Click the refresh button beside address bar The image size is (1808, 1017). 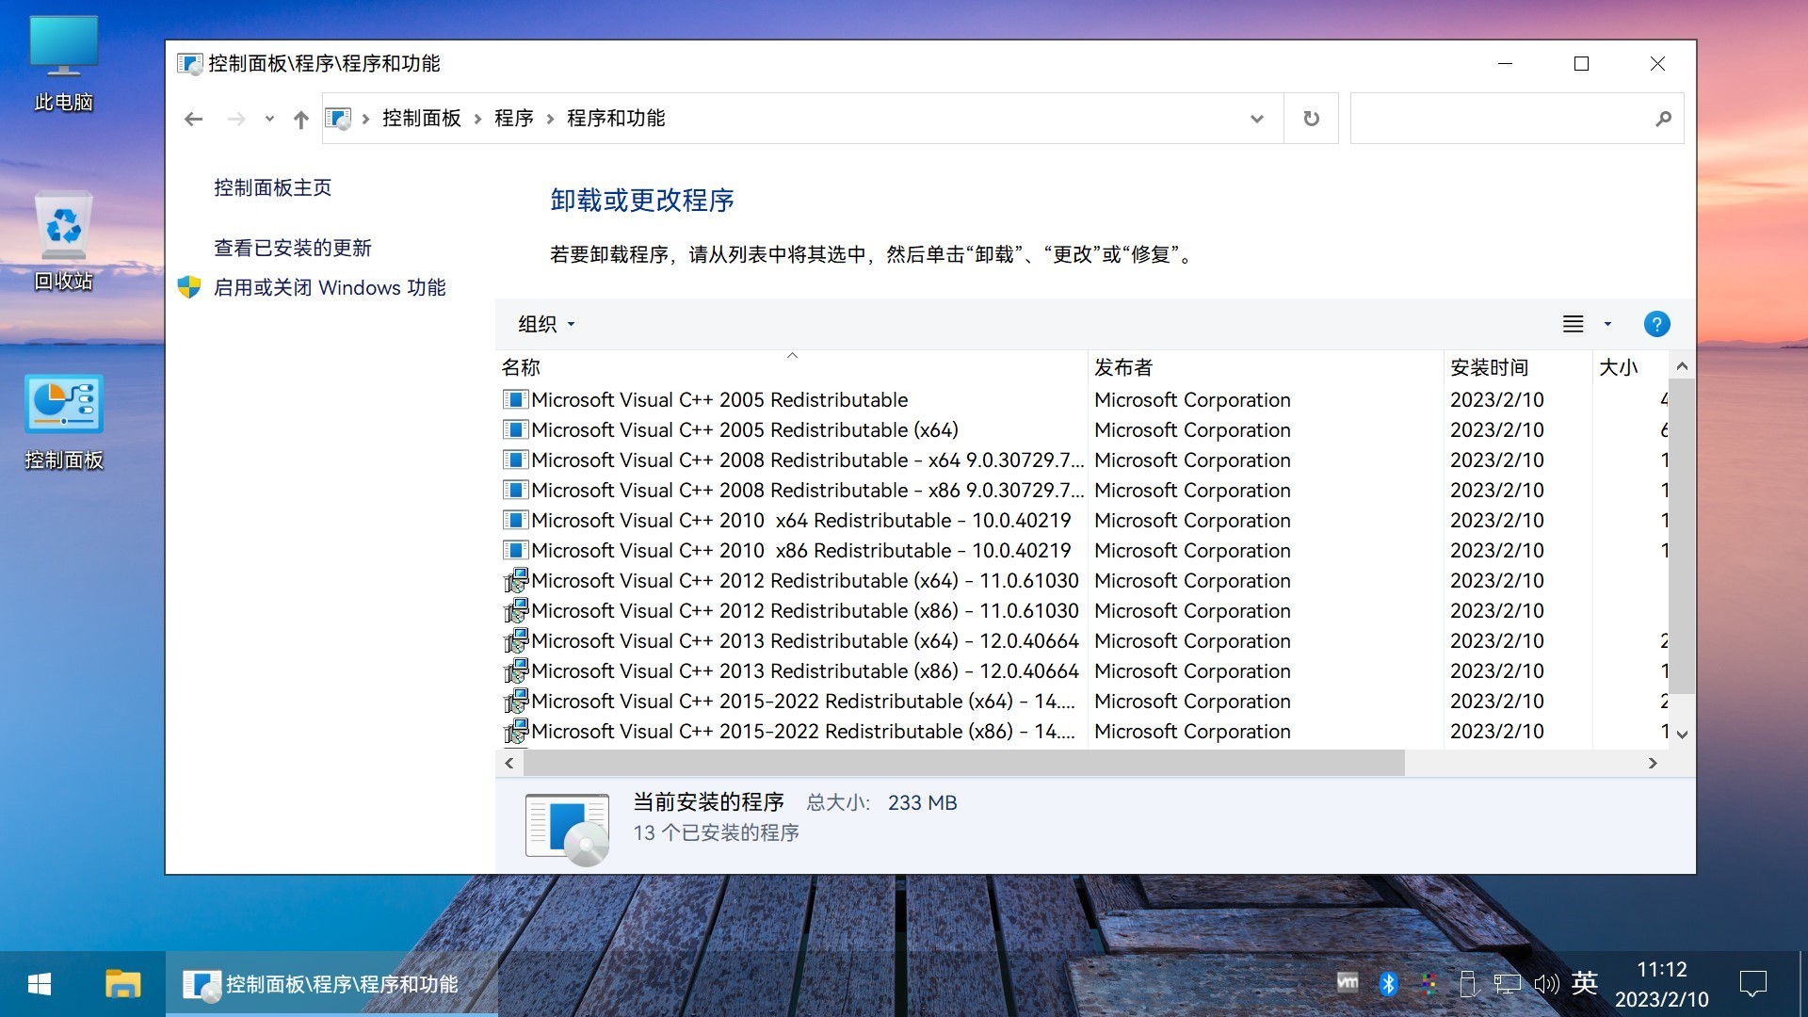(x=1311, y=119)
